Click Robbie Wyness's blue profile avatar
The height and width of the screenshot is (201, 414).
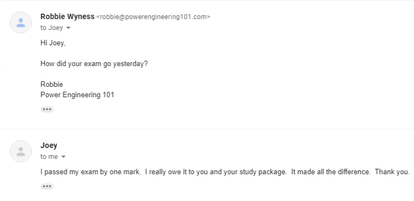[x=21, y=22]
